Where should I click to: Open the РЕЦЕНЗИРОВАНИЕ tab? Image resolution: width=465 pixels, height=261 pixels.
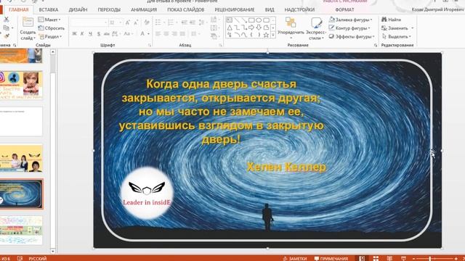(235, 9)
